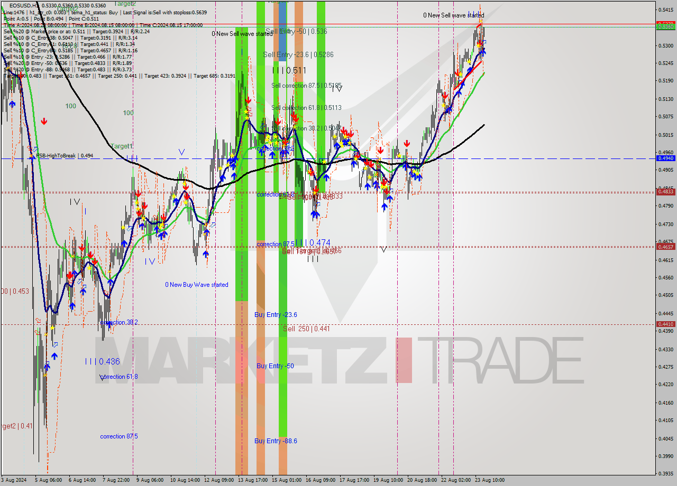
Task: Click 'Sell Entry -23.6 | 0.5286' label
Action: 298,54
